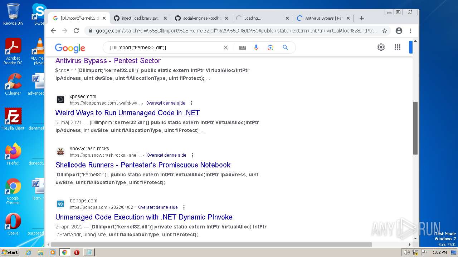Click the snowcrash.rocks site favicon
This screenshot has height=257, width=458.
[x=60, y=152]
